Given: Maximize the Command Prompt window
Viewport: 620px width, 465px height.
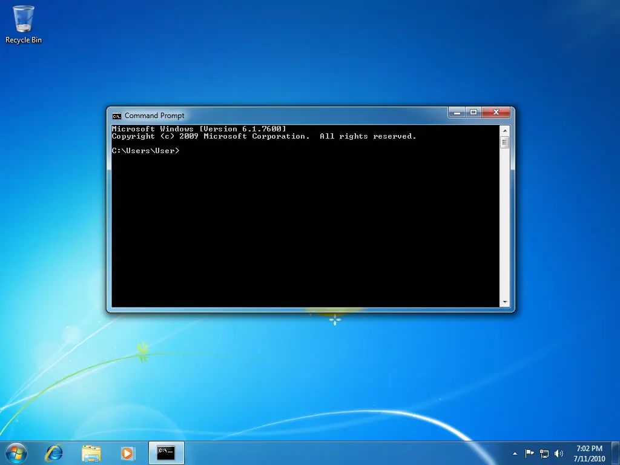Looking at the screenshot, I should click(x=473, y=113).
